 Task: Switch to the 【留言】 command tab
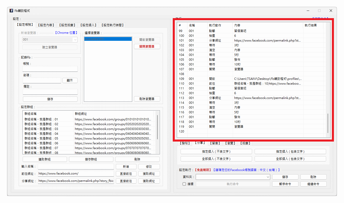216,143
